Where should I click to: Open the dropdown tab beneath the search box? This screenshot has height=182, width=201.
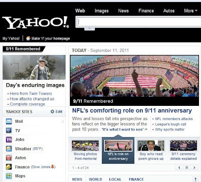point(89,29)
